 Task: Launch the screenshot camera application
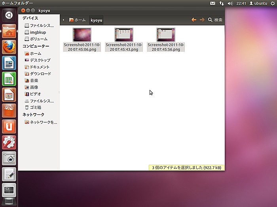click(9, 158)
